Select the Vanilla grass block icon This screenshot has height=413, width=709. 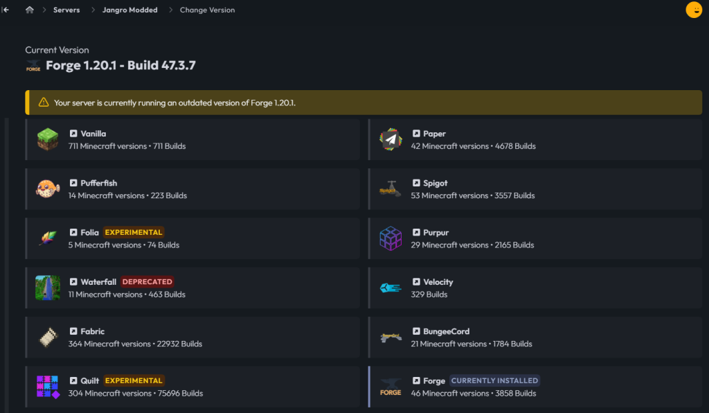click(47, 139)
